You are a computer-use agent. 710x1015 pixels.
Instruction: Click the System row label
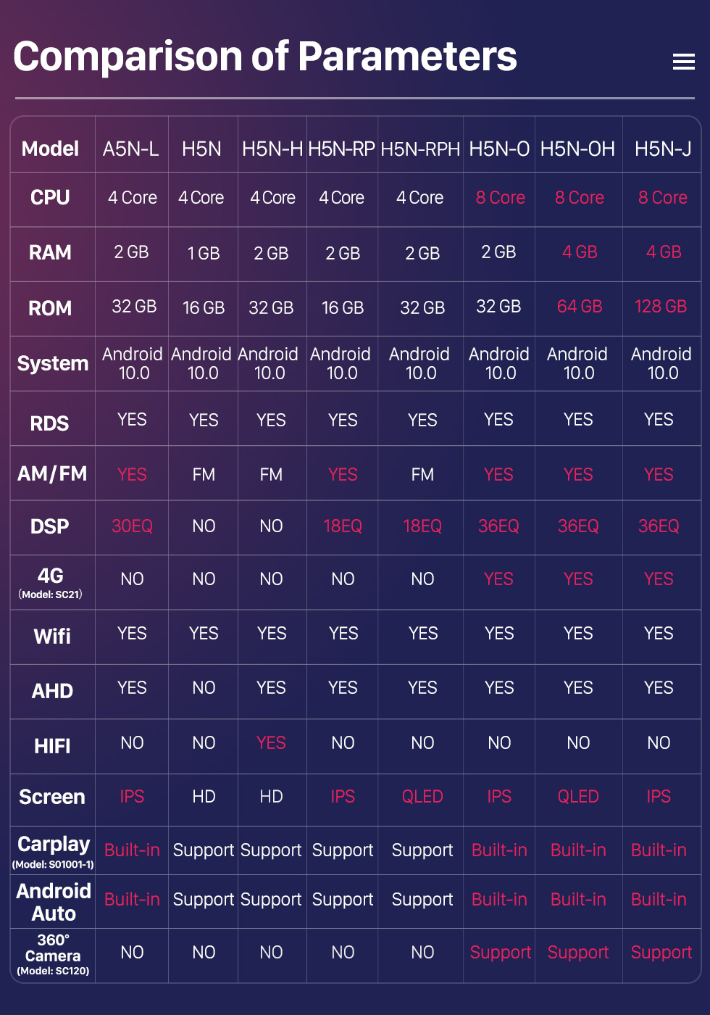(x=53, y=363)
